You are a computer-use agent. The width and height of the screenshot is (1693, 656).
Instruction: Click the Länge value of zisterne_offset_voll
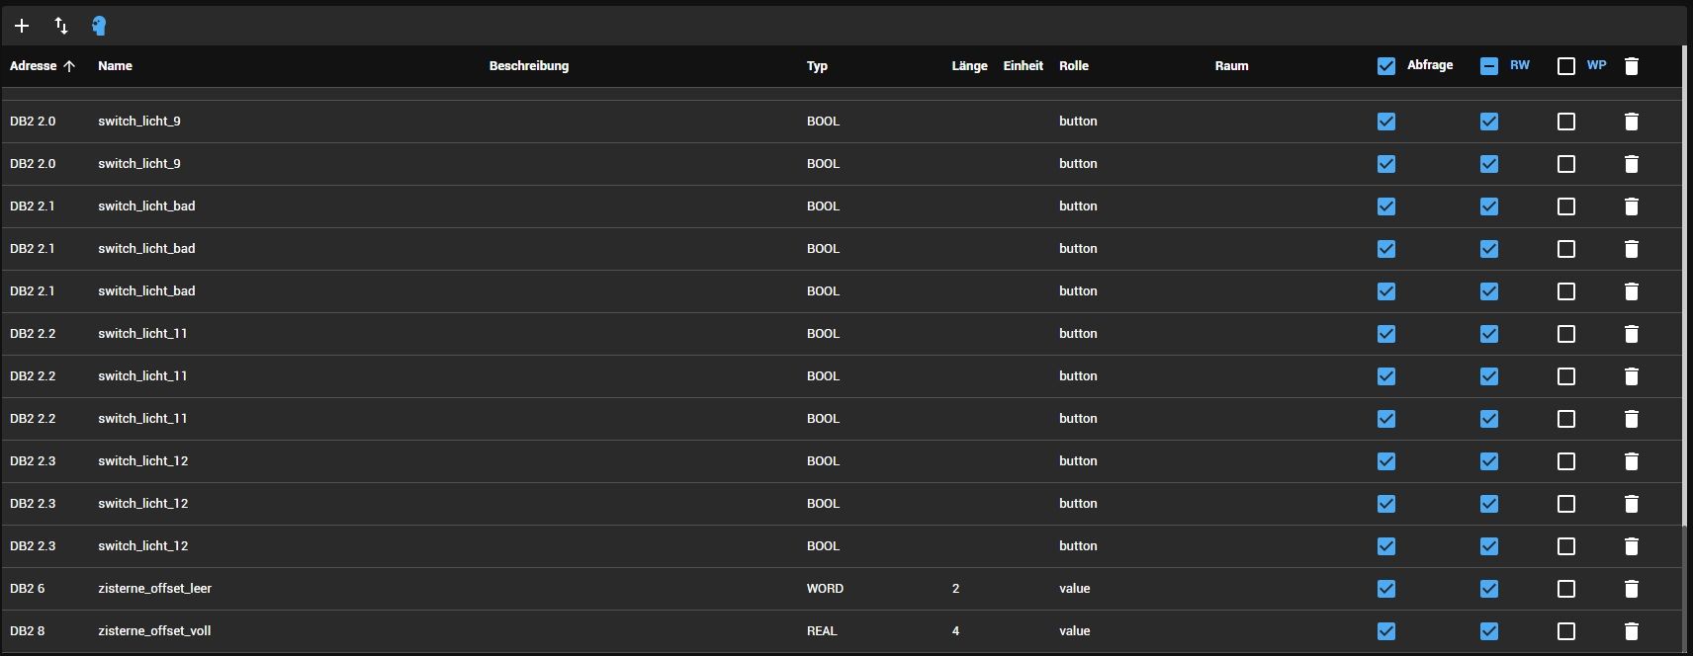(x=955, y=631)
